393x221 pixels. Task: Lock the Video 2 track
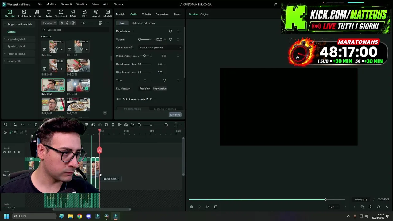click(x=4, y=152)
